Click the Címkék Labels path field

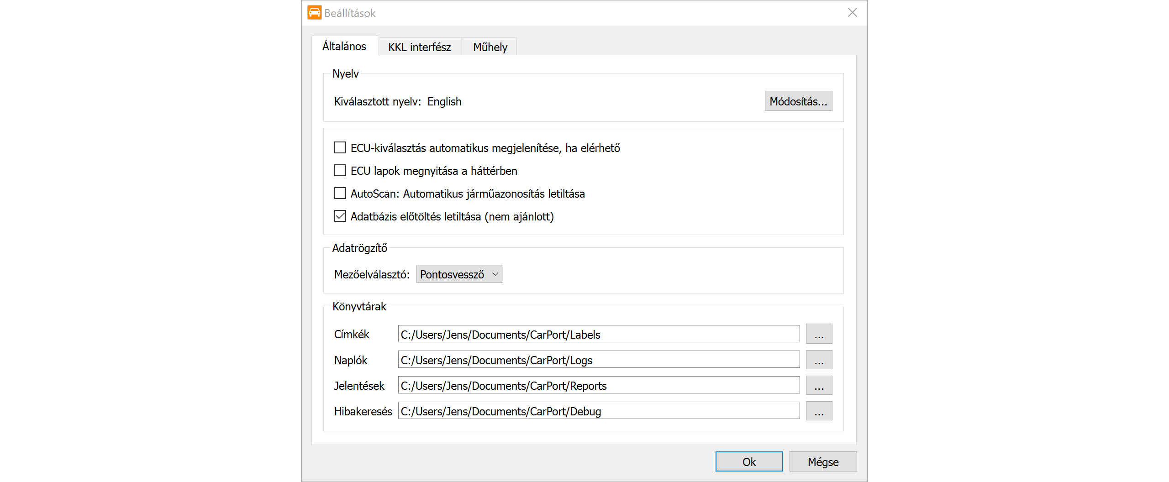[598, 334]
